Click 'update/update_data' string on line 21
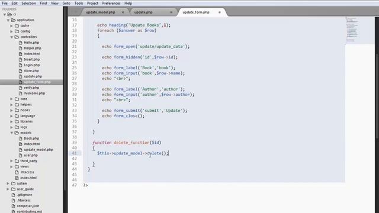The image size is (379, 213). (x=161, y=46)
